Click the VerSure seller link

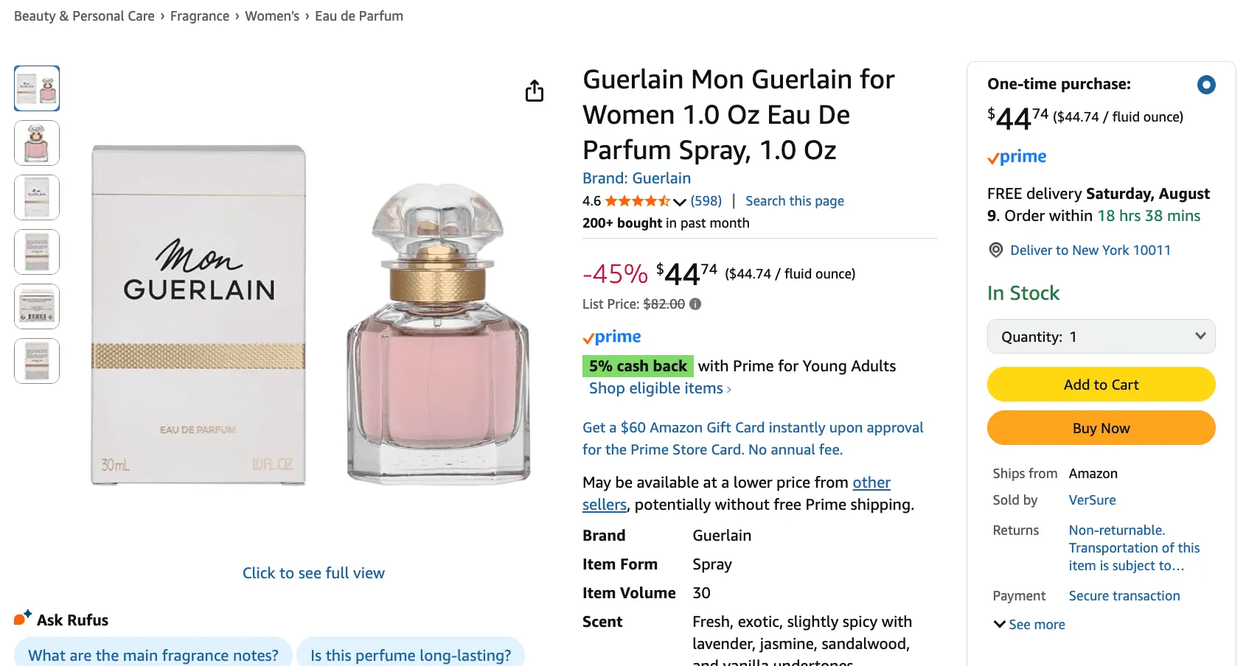[x=1092, y=500]
